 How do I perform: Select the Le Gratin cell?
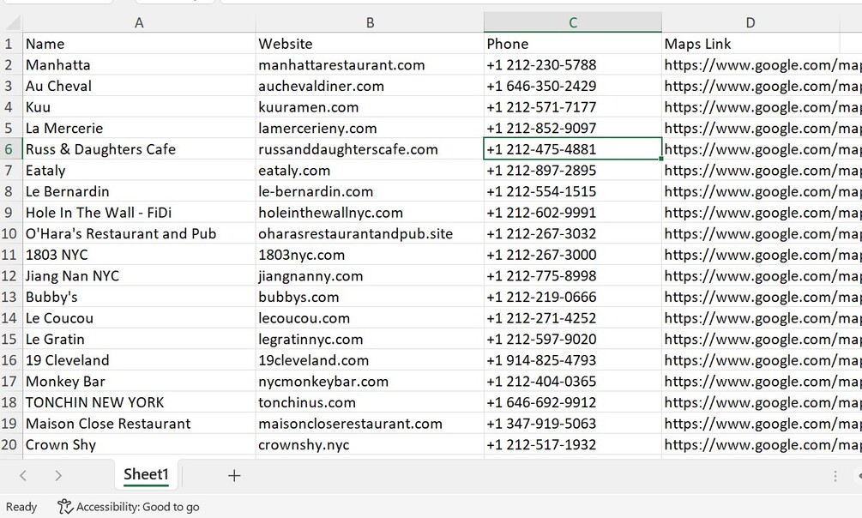[139, 339]
